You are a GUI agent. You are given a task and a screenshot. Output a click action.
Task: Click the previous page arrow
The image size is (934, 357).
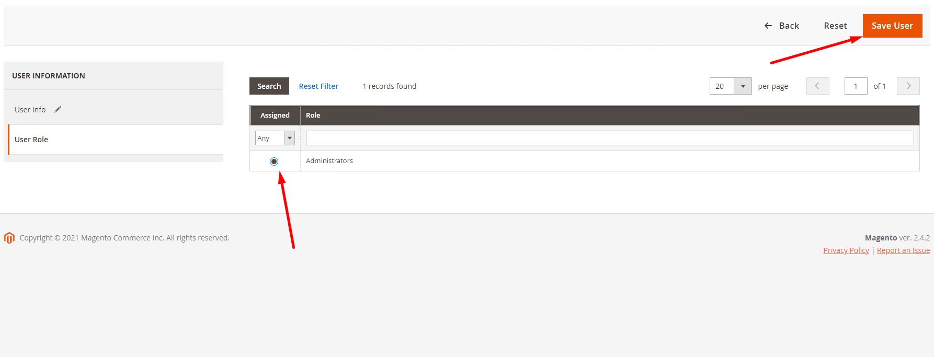point(818,86)
